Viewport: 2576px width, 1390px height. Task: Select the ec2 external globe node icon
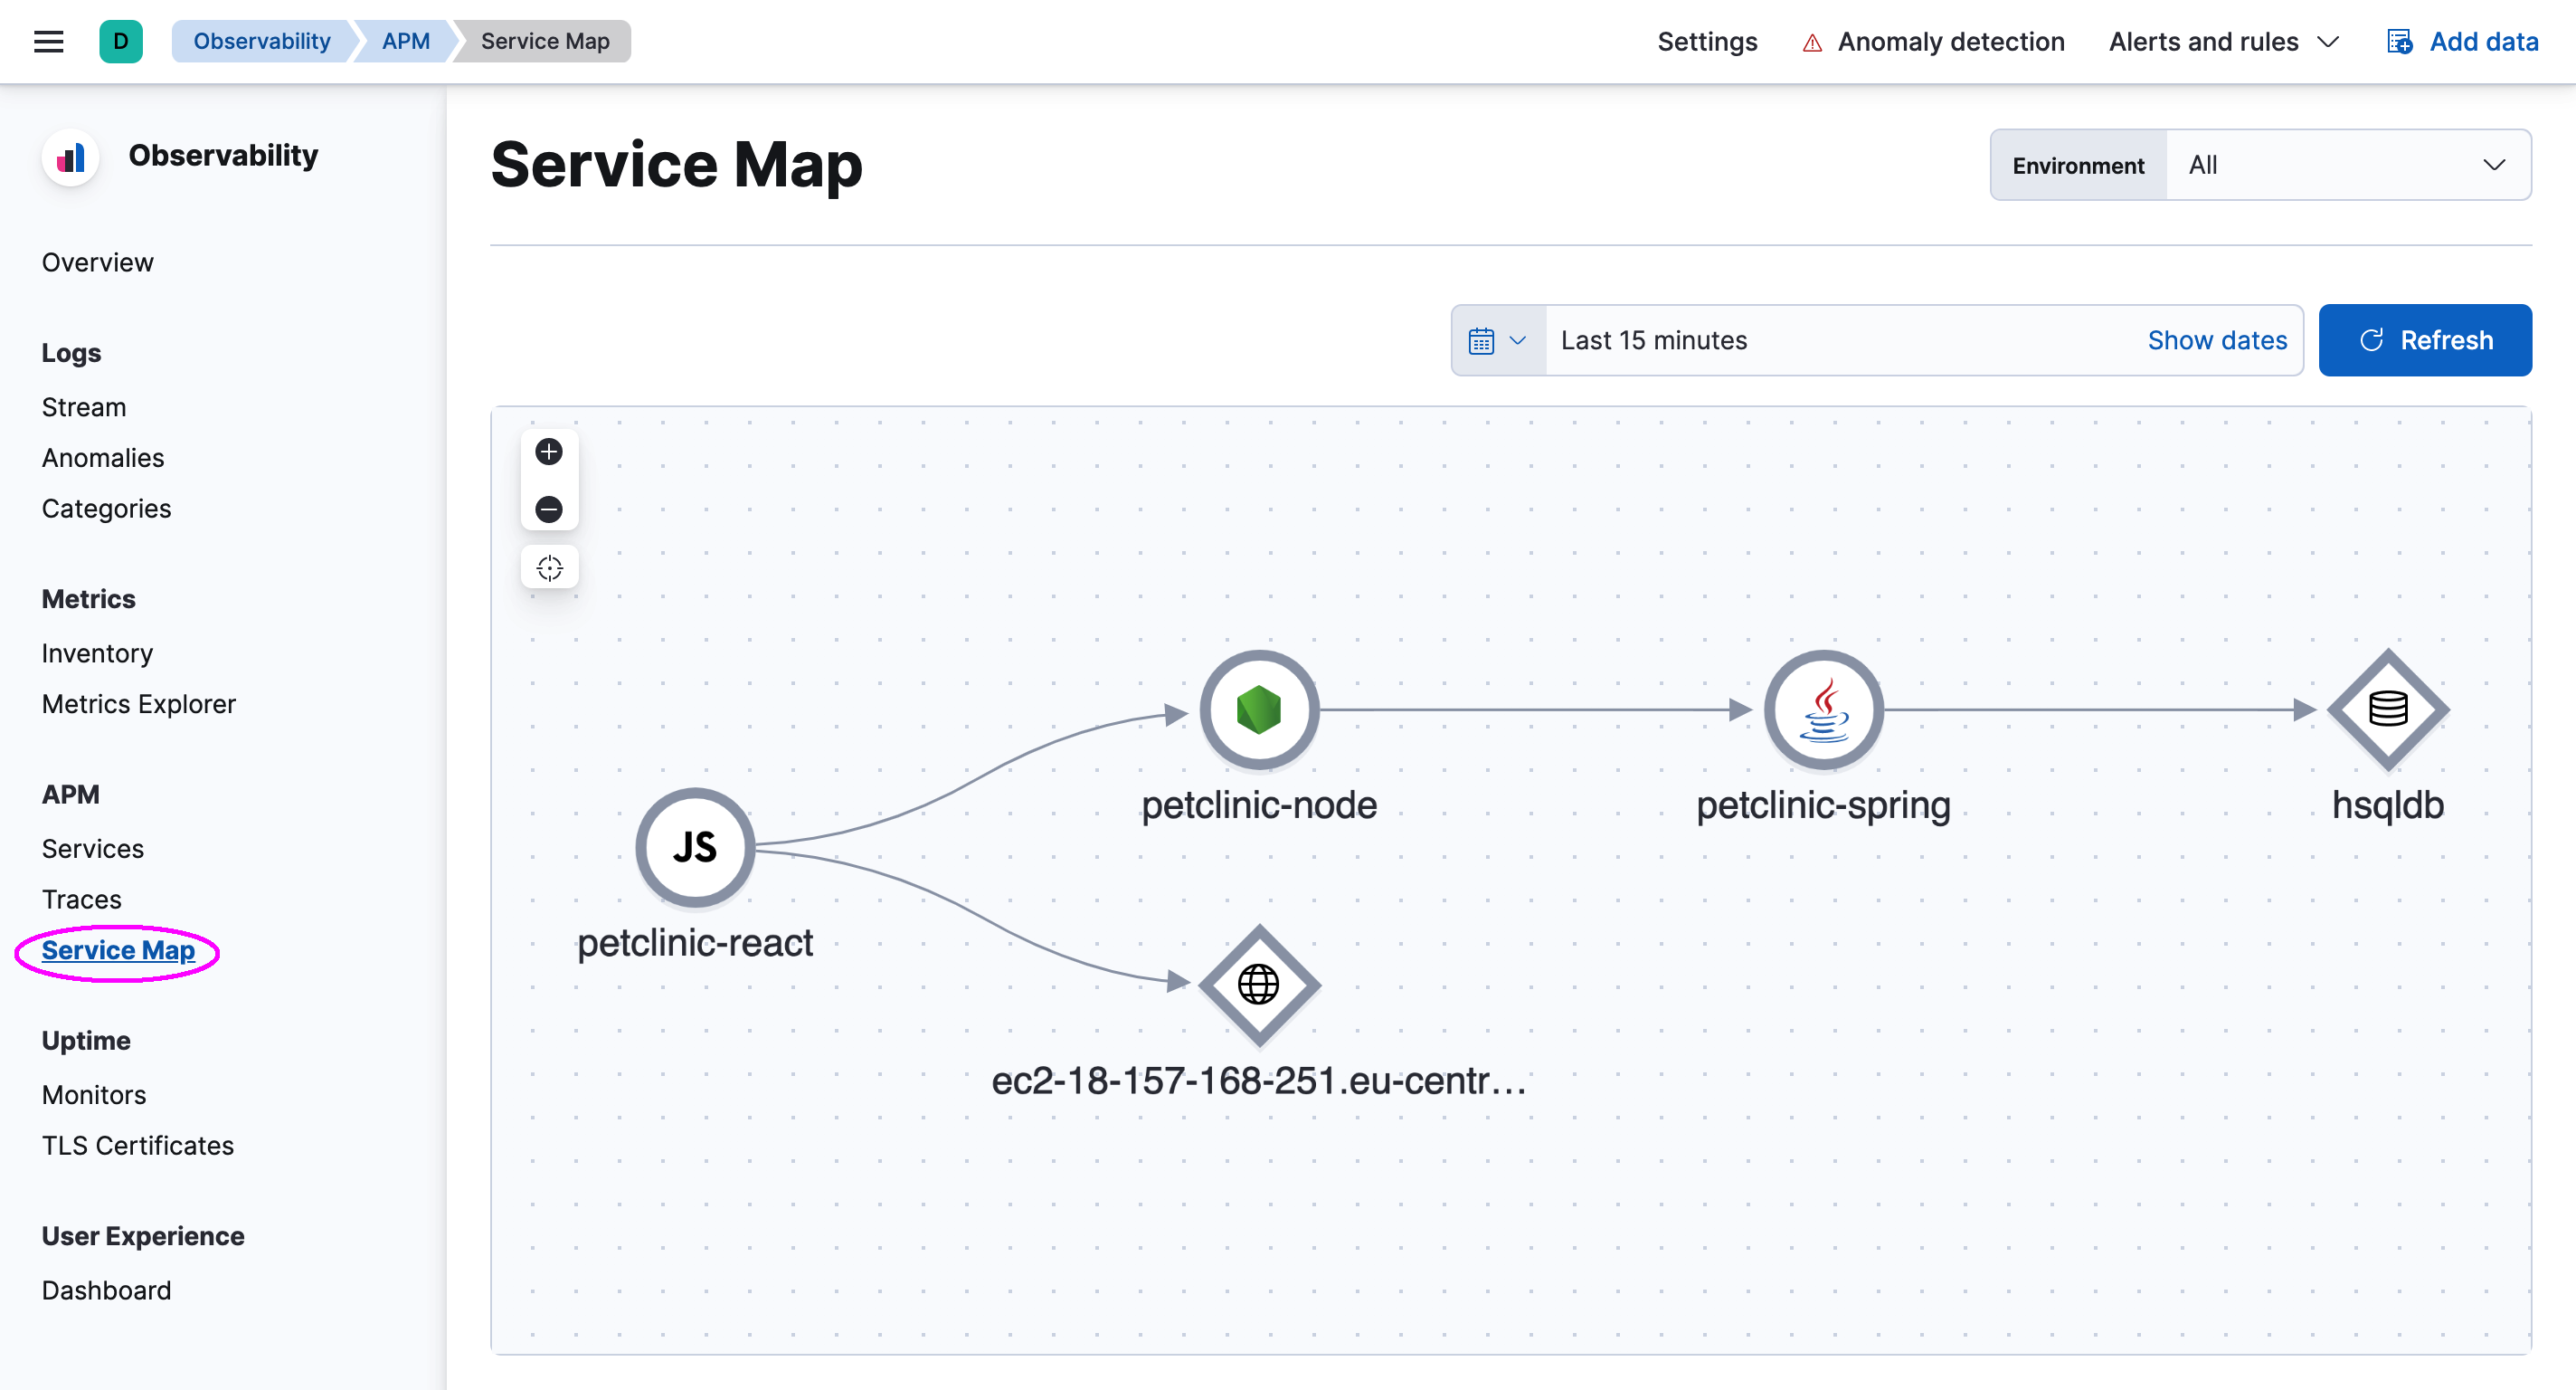coord(1259,985)
